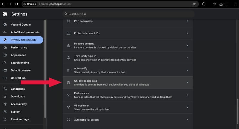
Task: Click the database icon for On-device site data
Action: click(68, 83)
